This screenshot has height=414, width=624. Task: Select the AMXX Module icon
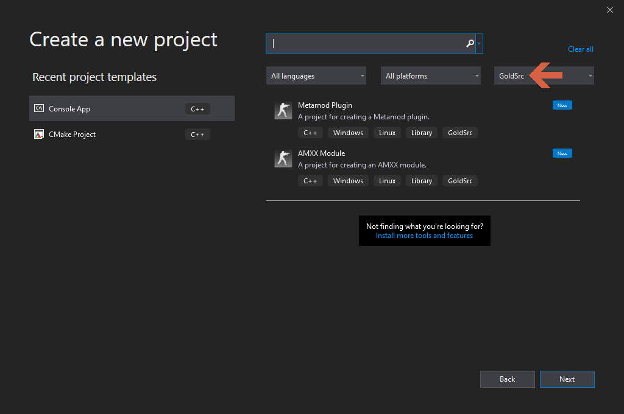[x=283, y=158]
